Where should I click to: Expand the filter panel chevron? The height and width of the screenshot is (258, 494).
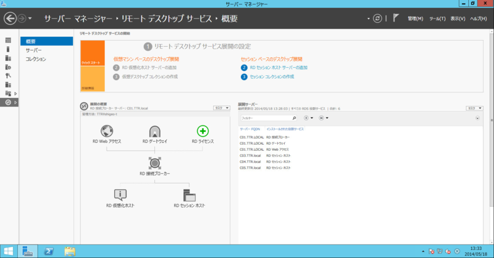pyautogui.click(x=477, y=118)
